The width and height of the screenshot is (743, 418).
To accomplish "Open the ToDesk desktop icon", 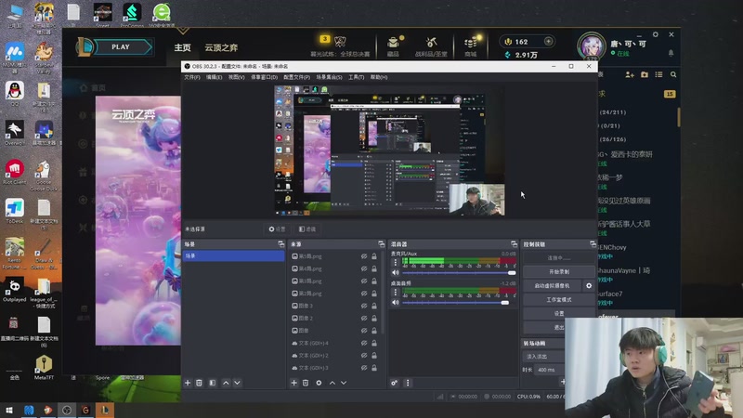I will [x=15, y=212].
